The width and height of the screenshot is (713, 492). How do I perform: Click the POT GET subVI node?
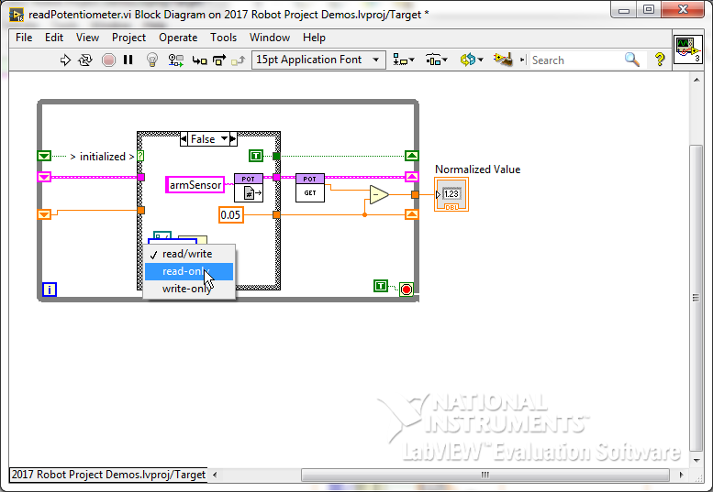[309, 188]
